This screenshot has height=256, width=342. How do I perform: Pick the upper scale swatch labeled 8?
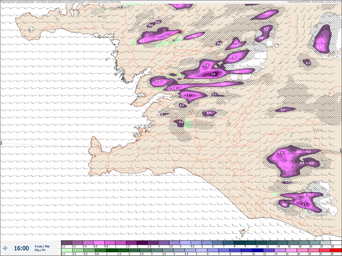click(239, 243)
